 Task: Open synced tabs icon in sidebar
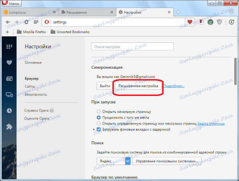[x=9, y=95]
